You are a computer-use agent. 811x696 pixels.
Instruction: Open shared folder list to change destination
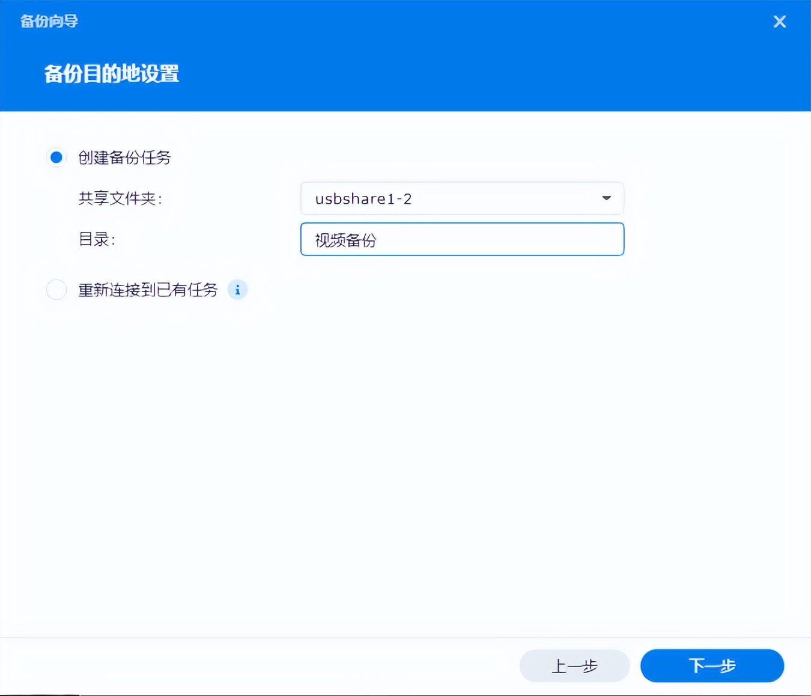[x=462, y=198]
